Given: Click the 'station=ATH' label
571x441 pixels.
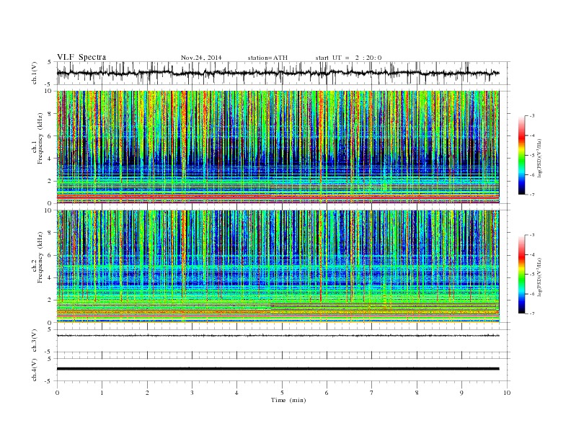Looking at the screenshot, I should [267, 58].
